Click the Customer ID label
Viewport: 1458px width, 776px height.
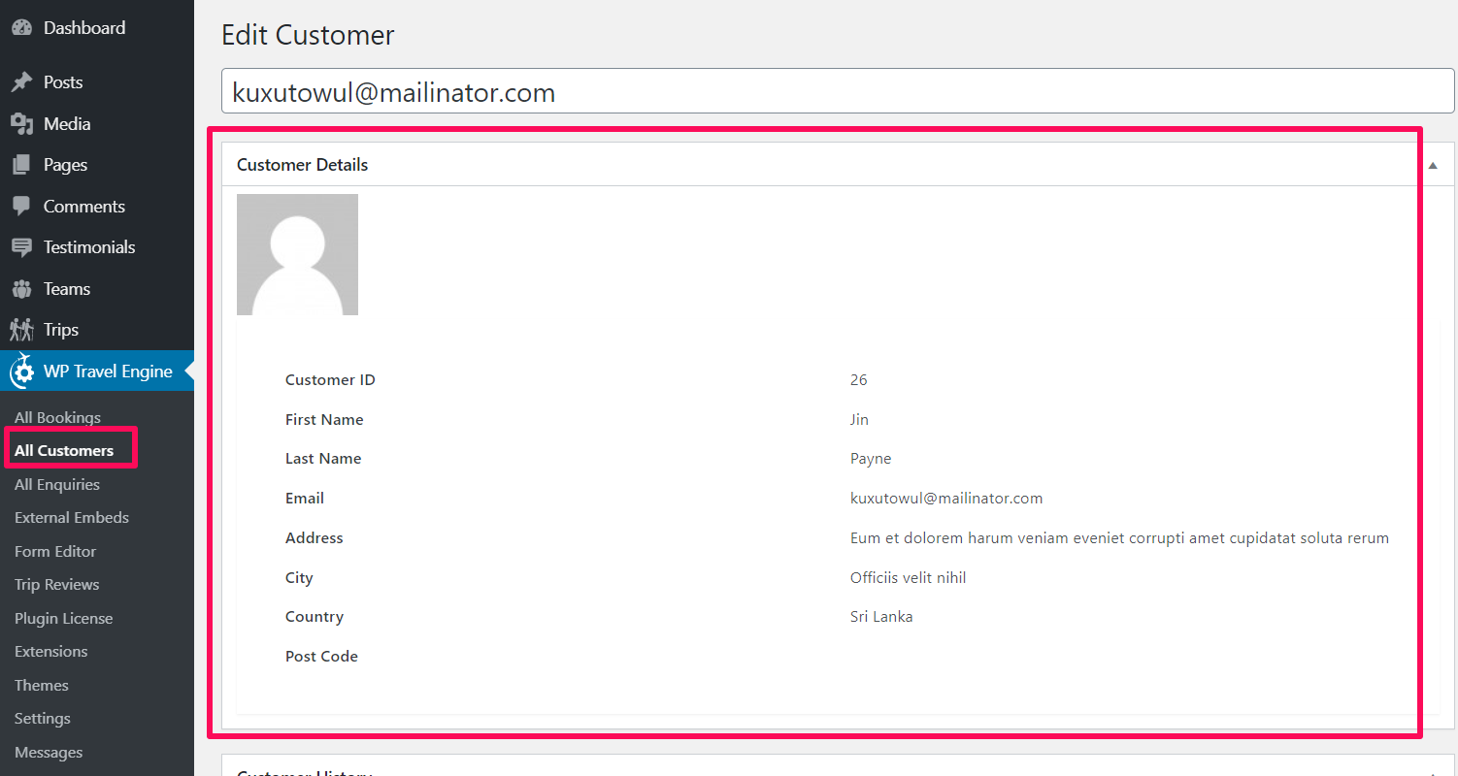click(x=330, y=380)
